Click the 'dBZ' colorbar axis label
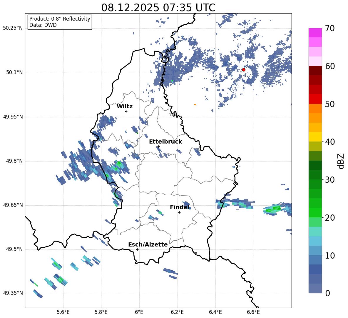 (341, 161)
